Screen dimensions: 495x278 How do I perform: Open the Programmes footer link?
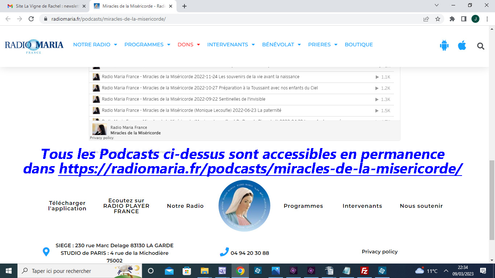pyautogui.click(x=303, y=206)
